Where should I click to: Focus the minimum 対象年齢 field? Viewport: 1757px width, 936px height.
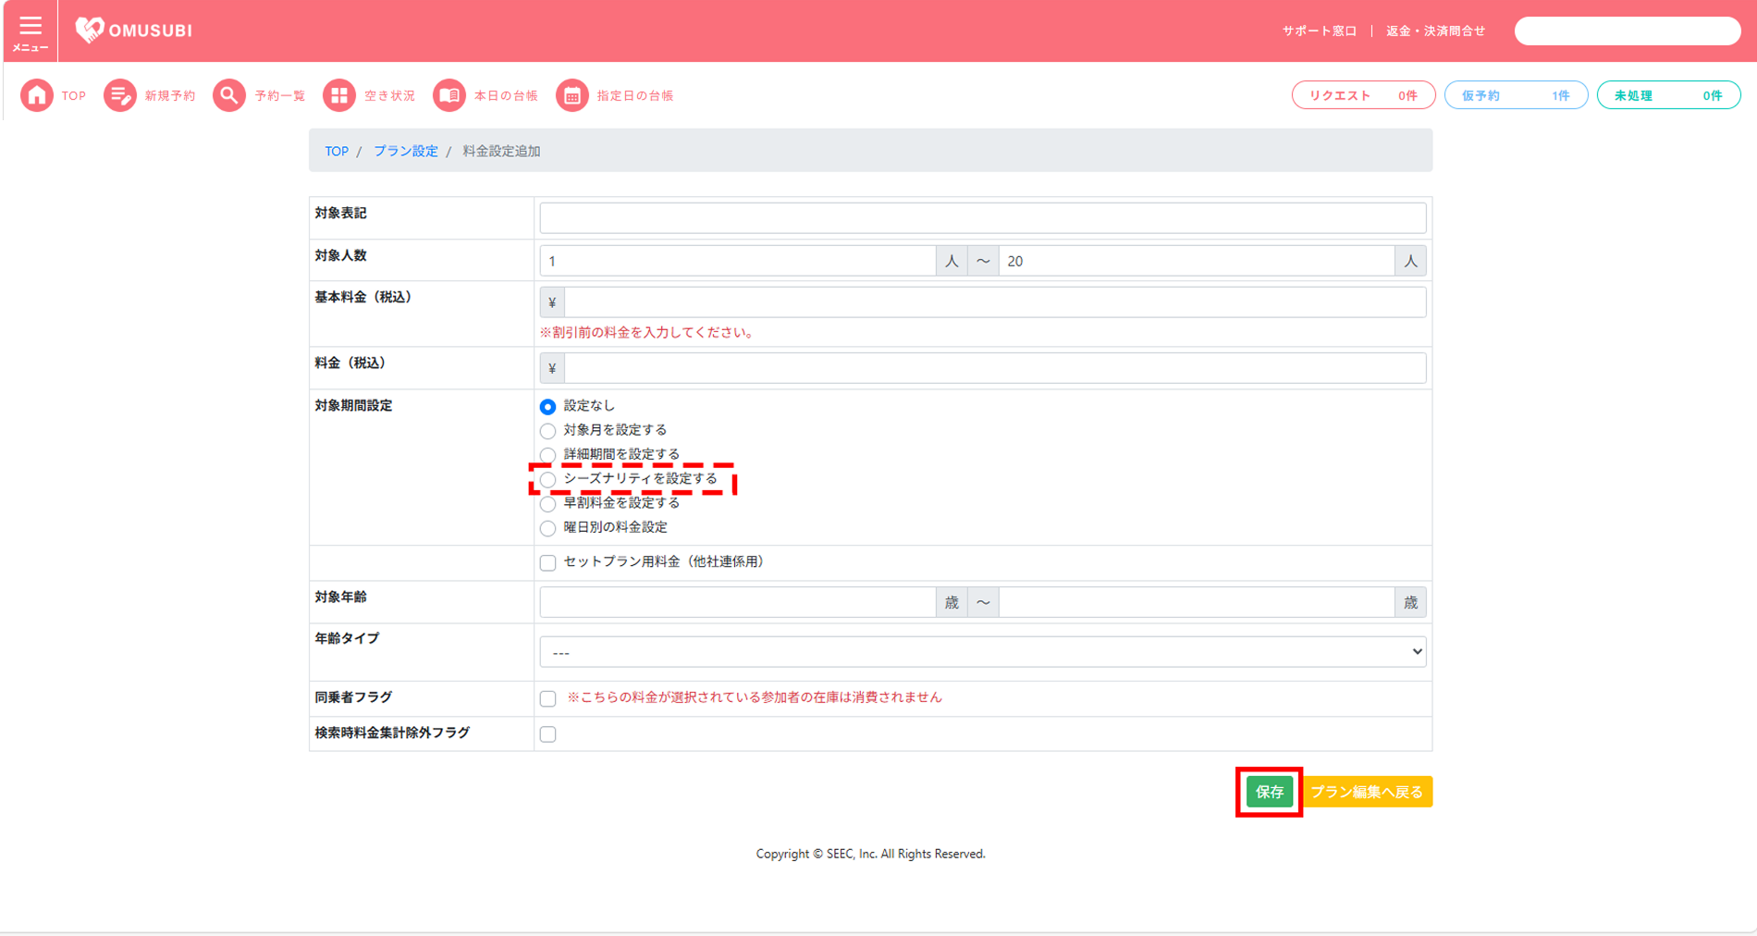(738, 602)
